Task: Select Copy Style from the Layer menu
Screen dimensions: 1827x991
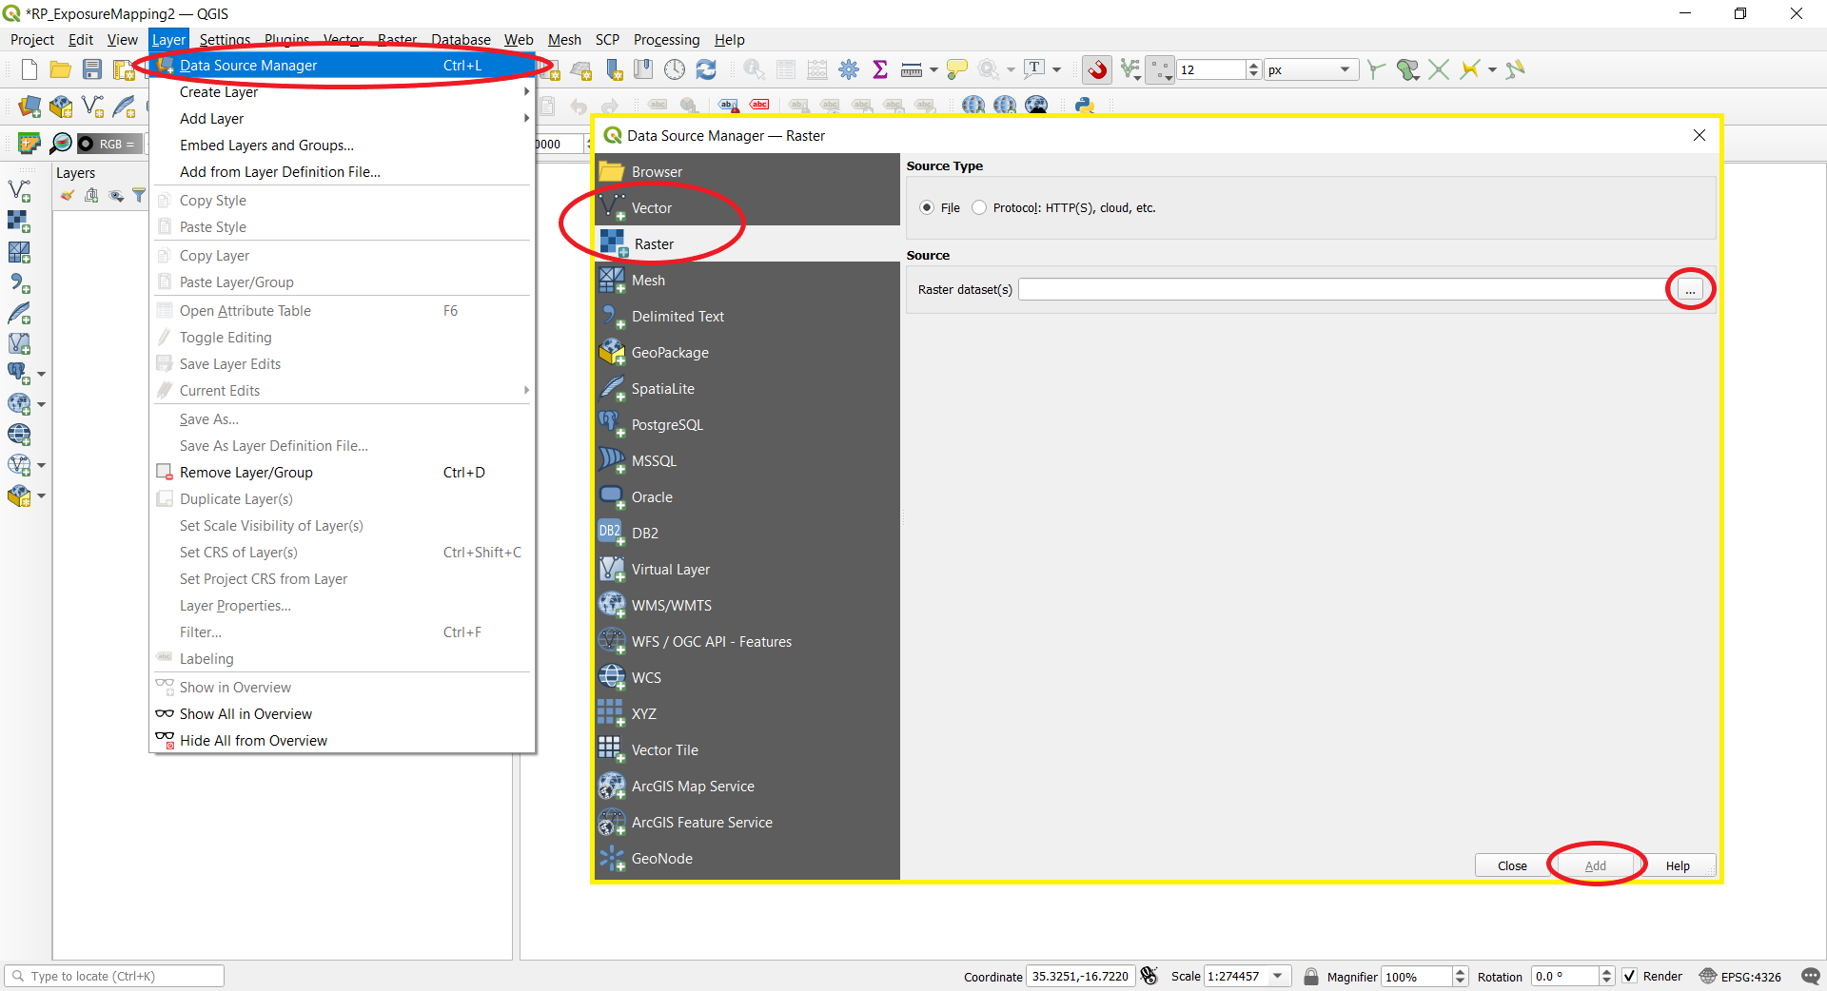Action: pos(213,200)
